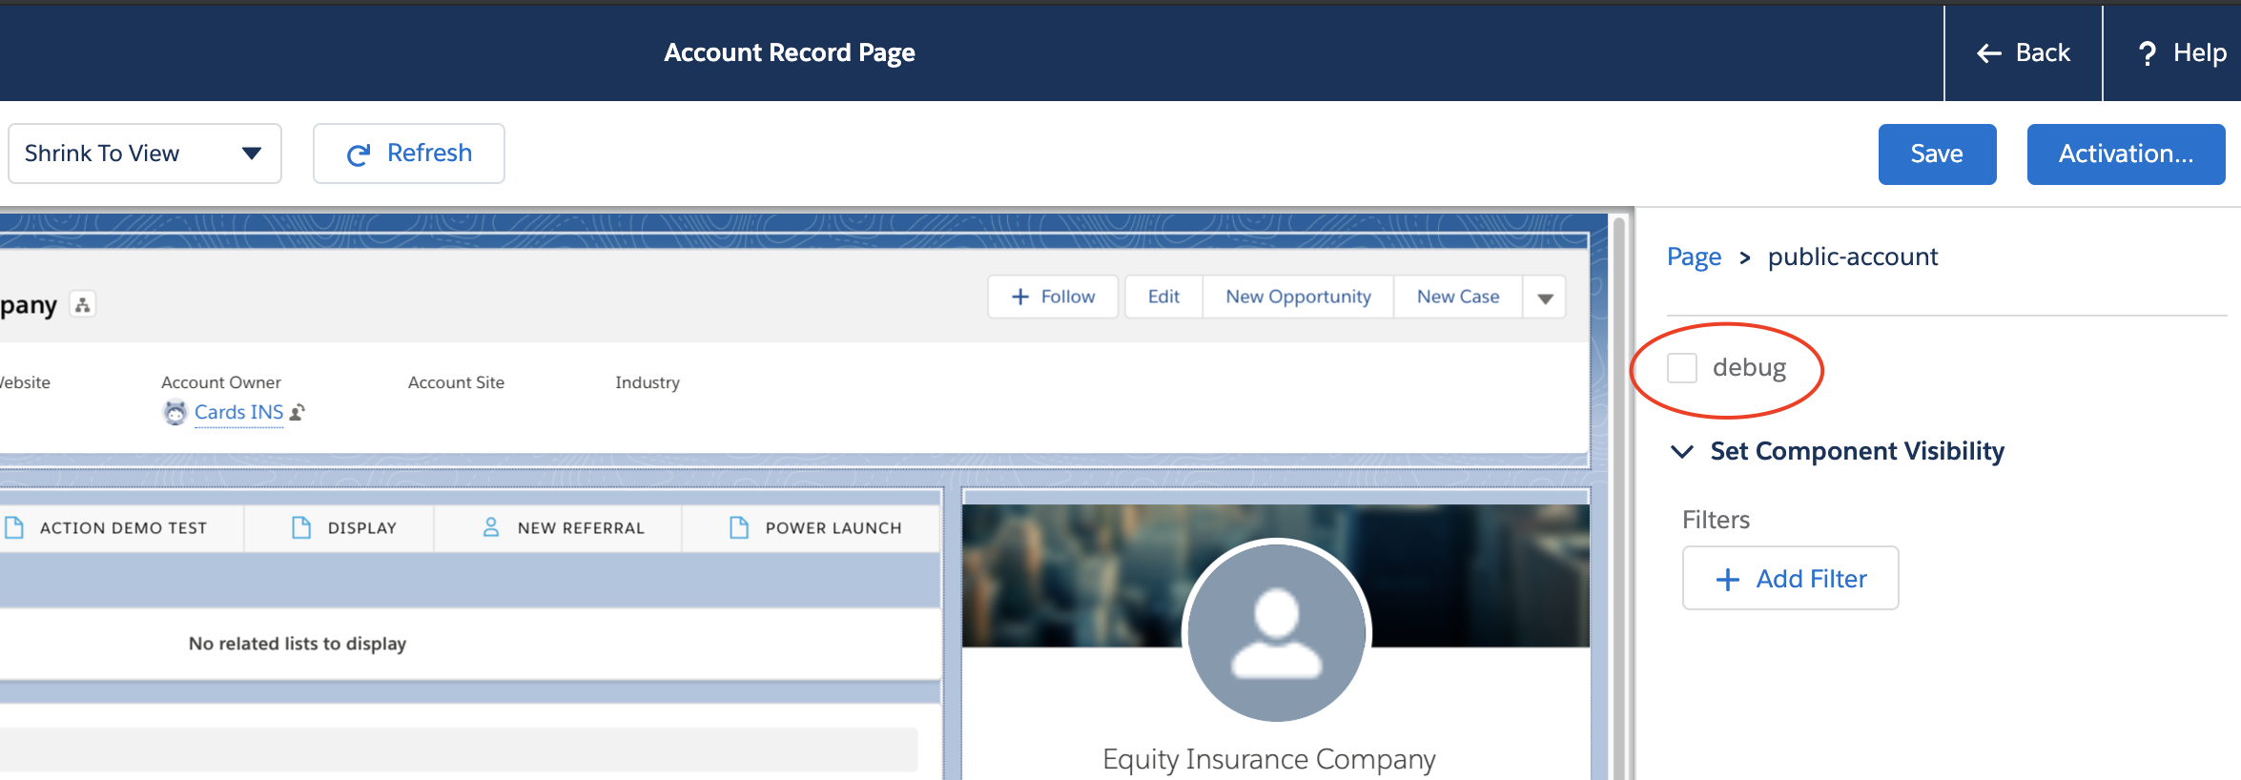Click the Refresh button

pyautogui.click(x=409, y=154)
